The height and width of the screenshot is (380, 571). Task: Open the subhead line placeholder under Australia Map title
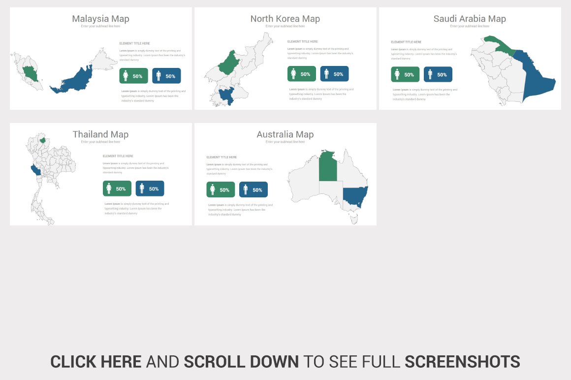tap(285, 141)
